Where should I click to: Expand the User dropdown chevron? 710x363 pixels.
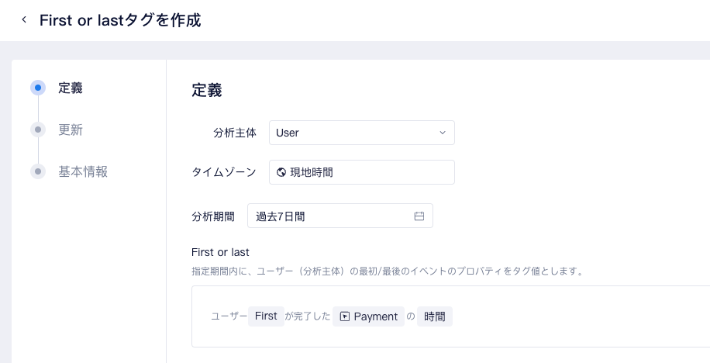[x=443, y=133]
